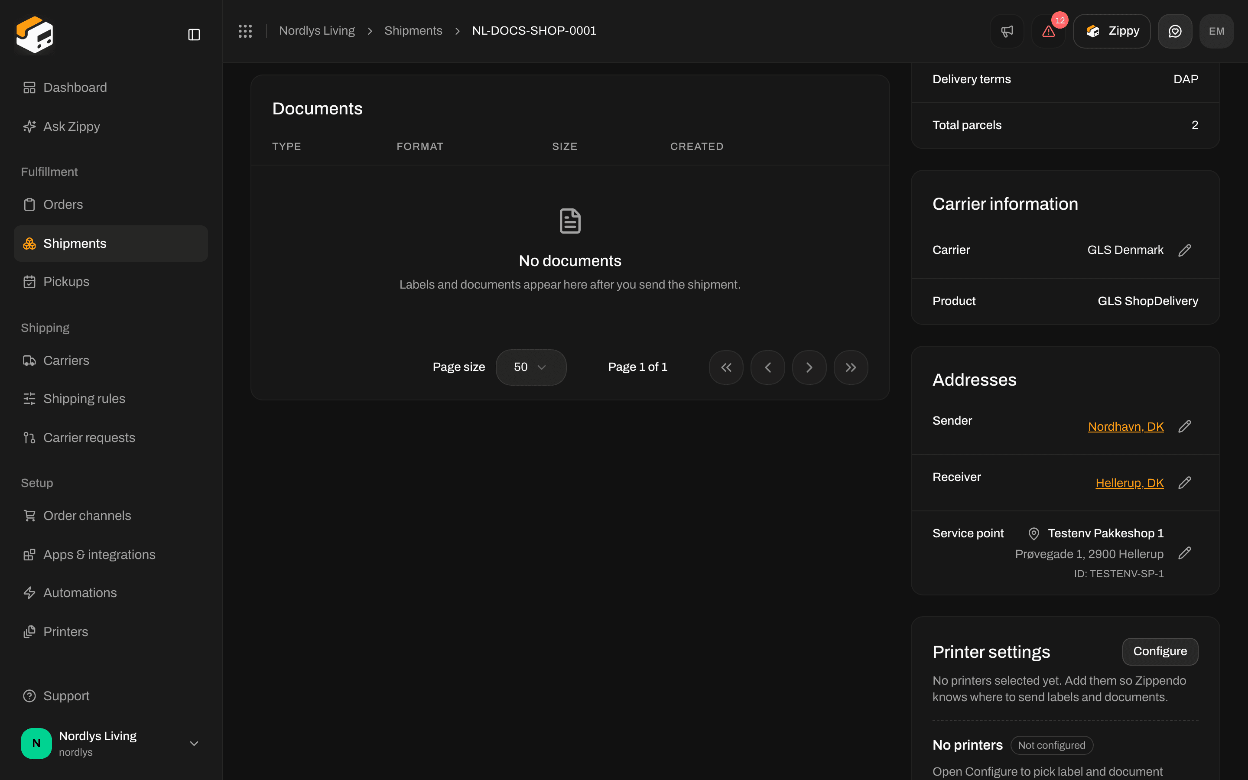Open Carriers in the sidebar

pos(111,361)
